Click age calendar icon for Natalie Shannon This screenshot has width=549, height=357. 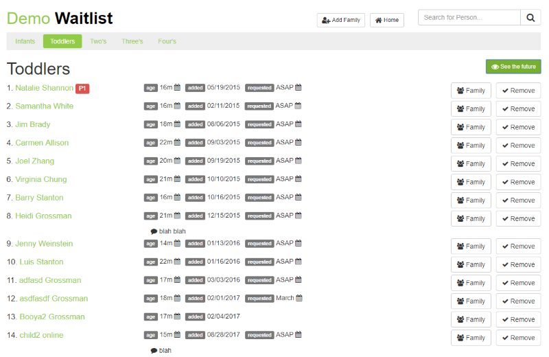pyautogui.click(x=177, y=88)
